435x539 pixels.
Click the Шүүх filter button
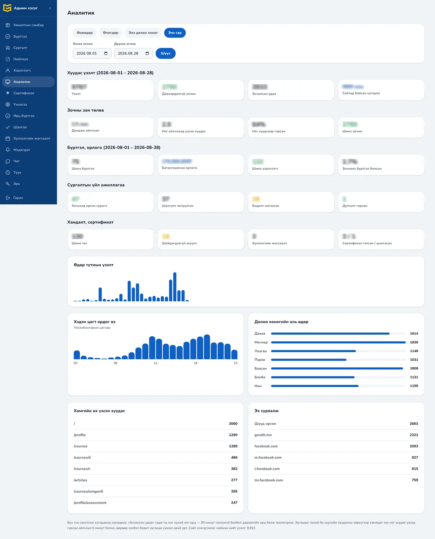pos(166,53)
